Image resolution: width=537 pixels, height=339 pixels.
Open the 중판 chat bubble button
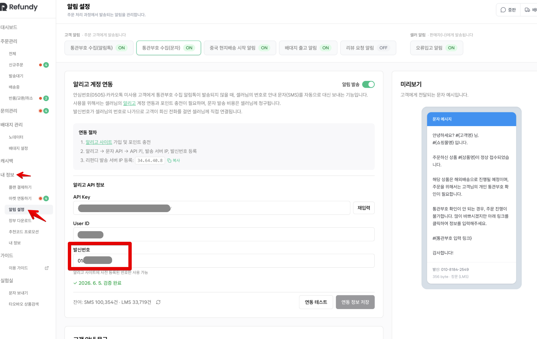point(508,10)
